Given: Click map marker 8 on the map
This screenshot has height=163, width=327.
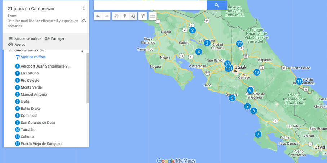Looking at the screenshot, I should pos(247,106).
